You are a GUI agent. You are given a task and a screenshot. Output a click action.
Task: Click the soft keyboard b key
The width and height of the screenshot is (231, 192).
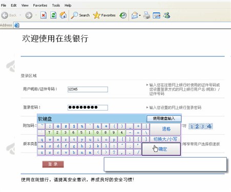click(74, 152)
